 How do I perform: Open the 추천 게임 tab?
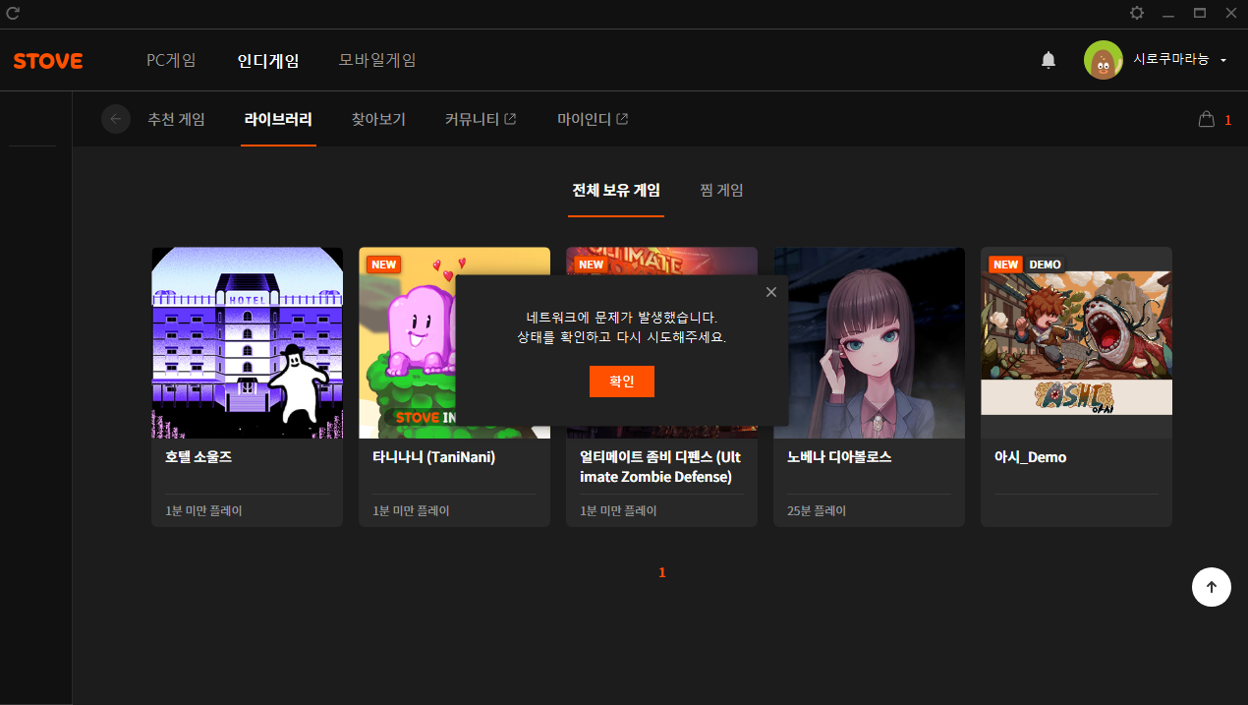[x=176, y=119]
